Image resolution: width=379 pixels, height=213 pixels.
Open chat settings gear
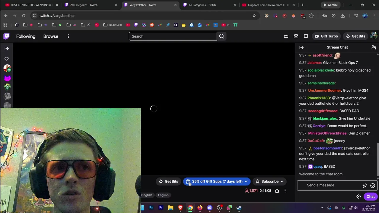point(359,197)
